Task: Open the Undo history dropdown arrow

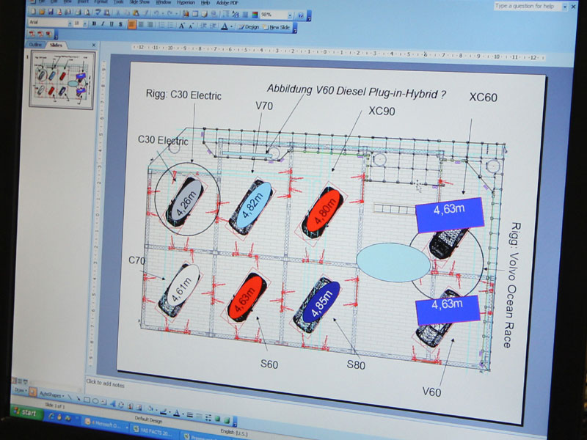Action: [164, 13]
